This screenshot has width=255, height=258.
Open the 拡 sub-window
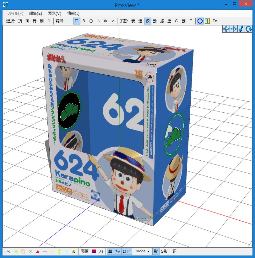[162, 21]
